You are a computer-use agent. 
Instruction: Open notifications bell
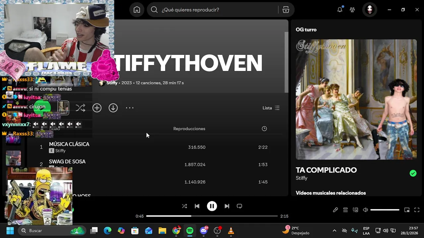point(340,10)
